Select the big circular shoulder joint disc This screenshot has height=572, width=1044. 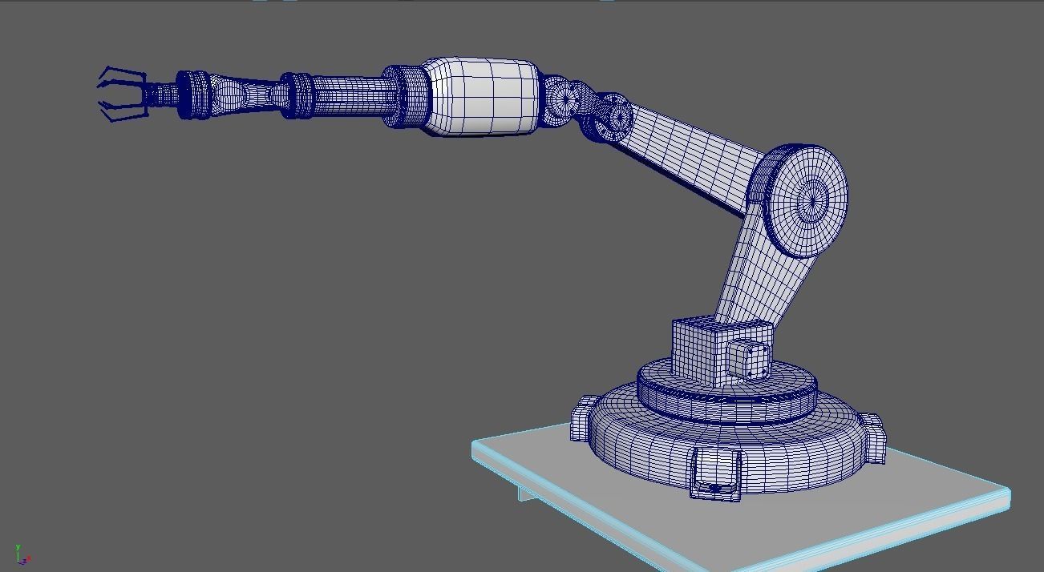808,199
